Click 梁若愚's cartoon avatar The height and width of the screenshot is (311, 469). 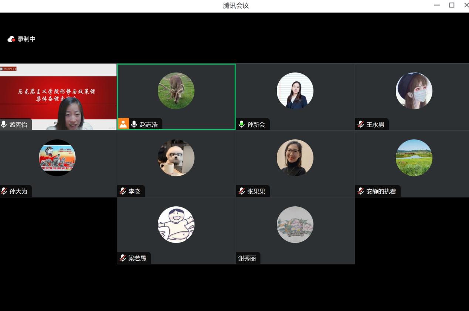pos(176,224)
